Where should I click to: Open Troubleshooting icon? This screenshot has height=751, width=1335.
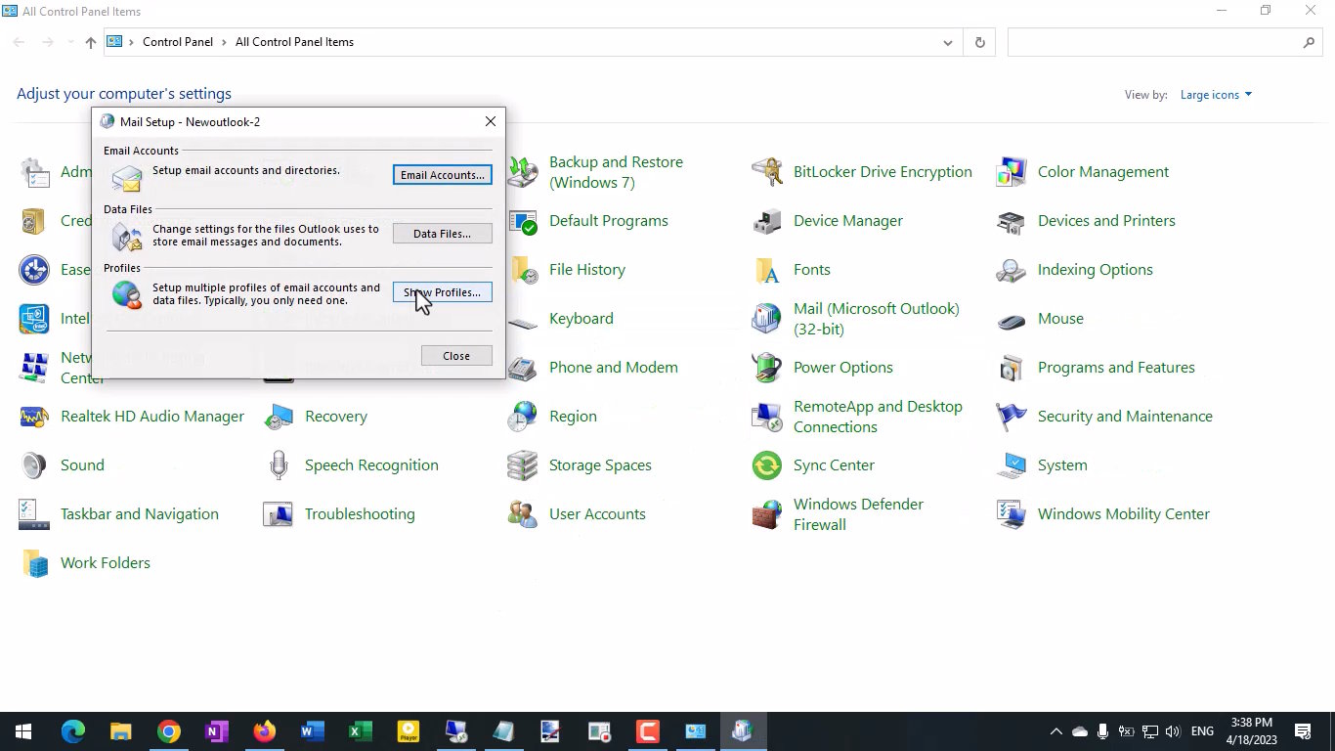point(279,514)
